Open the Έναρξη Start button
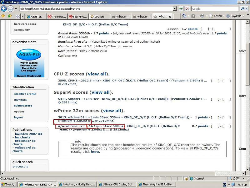250x188 pixels. coord(8,184)
